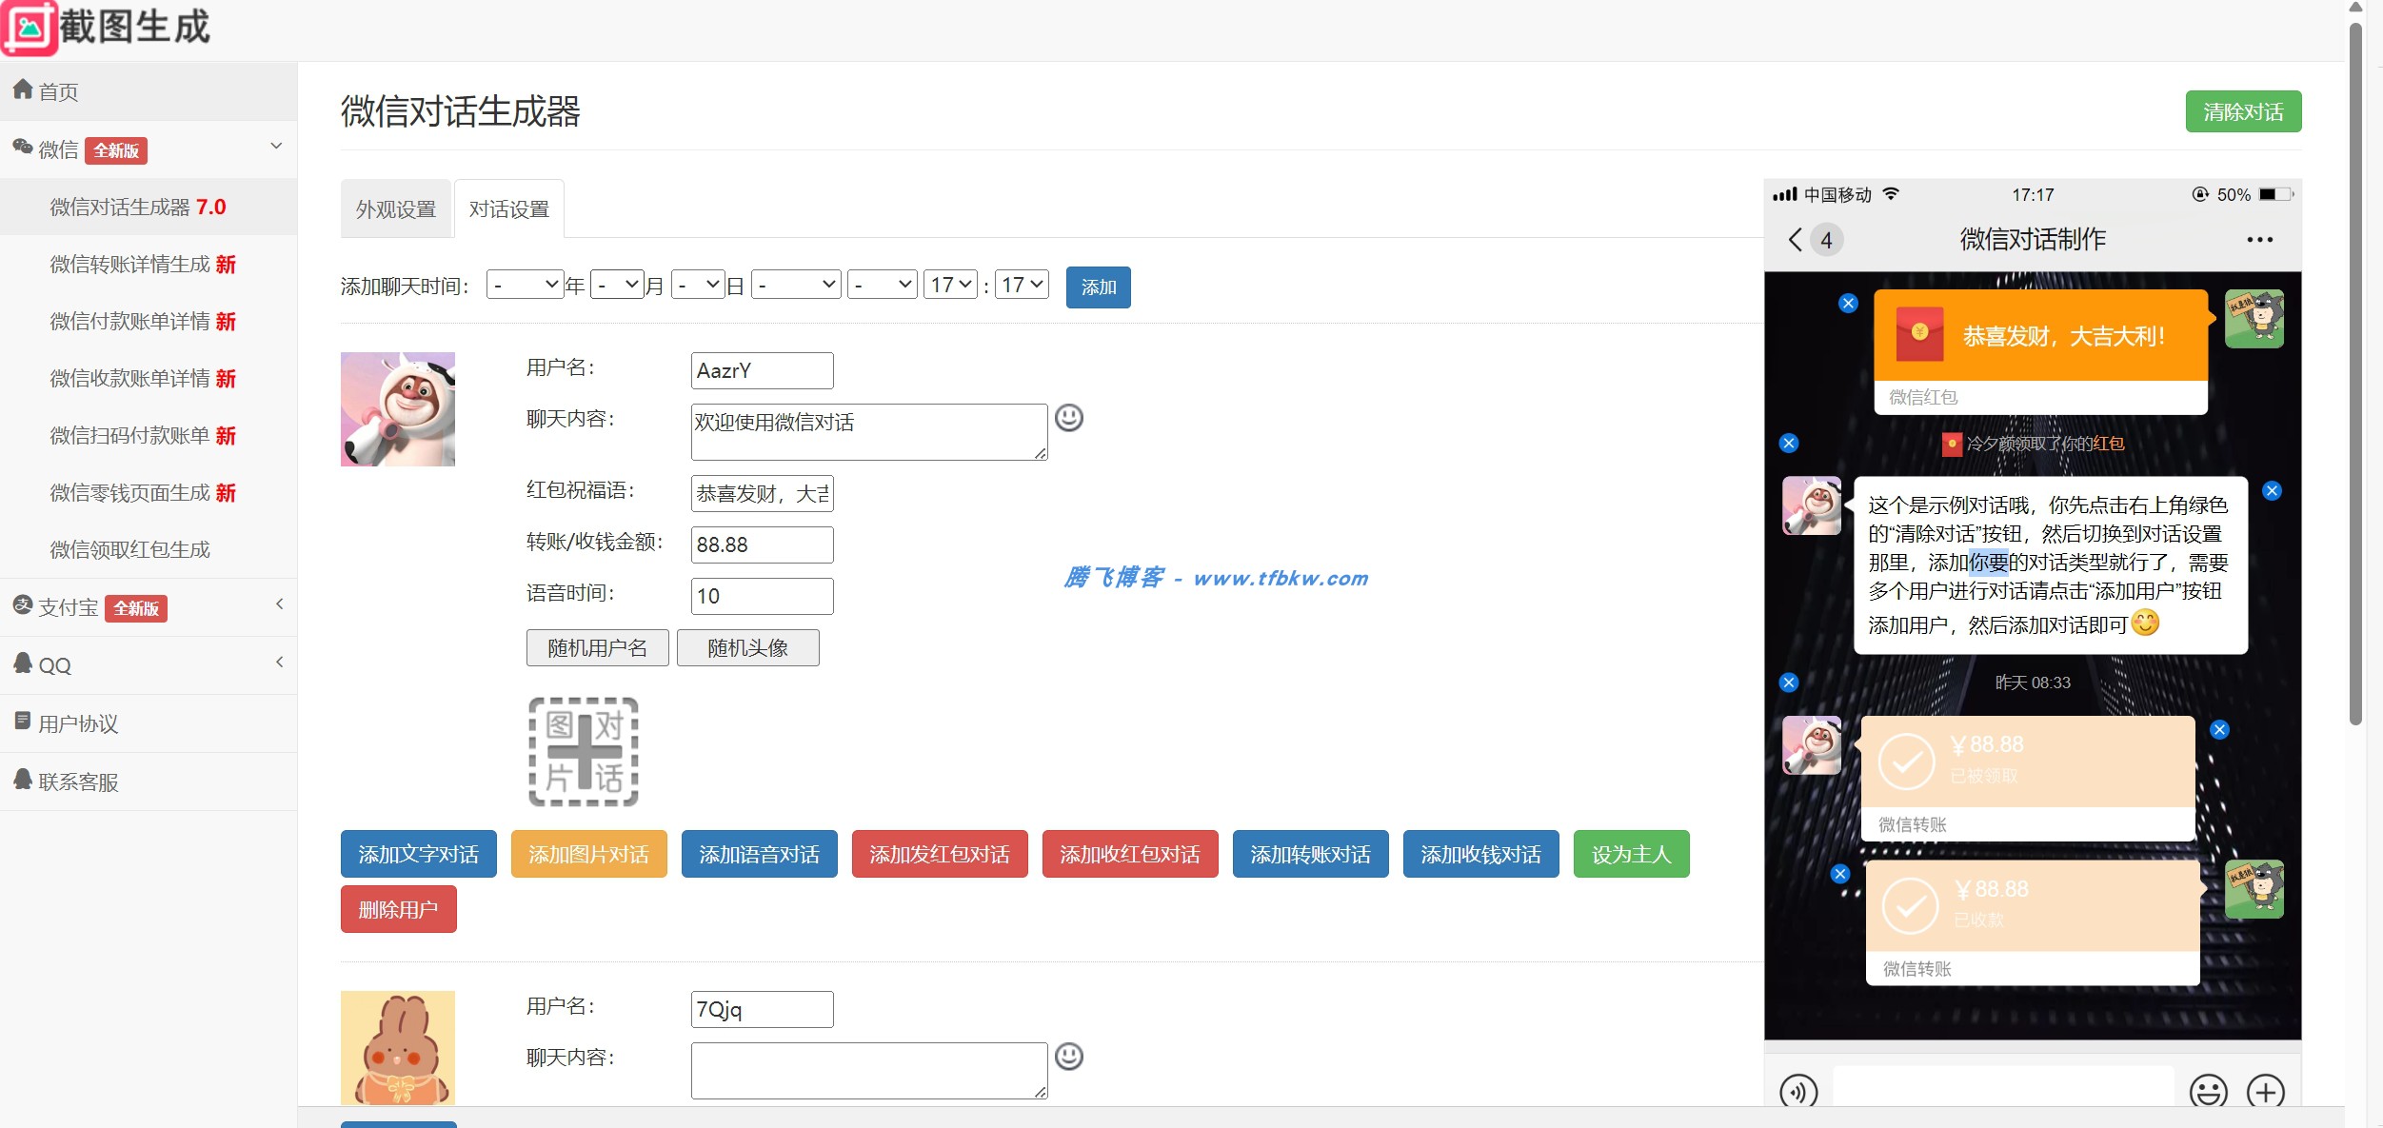Click the phone preview back arrow
2383x1128 pixels.
pos(1795,239)
